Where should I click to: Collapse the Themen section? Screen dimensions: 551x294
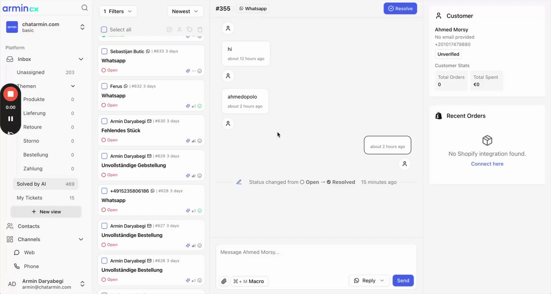click(x=73, y=86)
